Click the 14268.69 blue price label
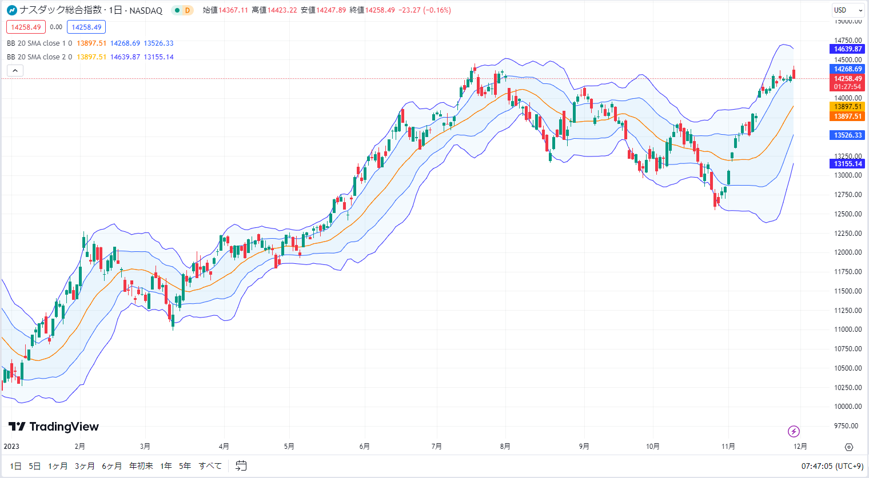Viewport: 869px width, 478px height. pos(847,69)
